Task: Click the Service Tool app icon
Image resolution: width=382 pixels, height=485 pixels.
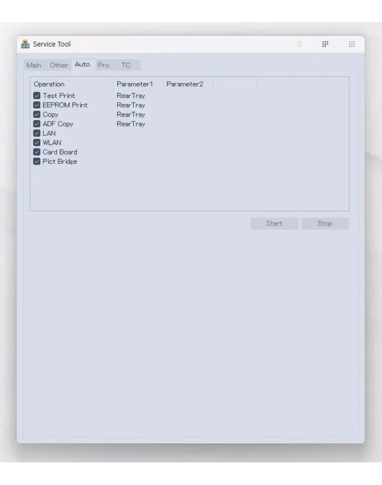Action: tap(25, 44)
